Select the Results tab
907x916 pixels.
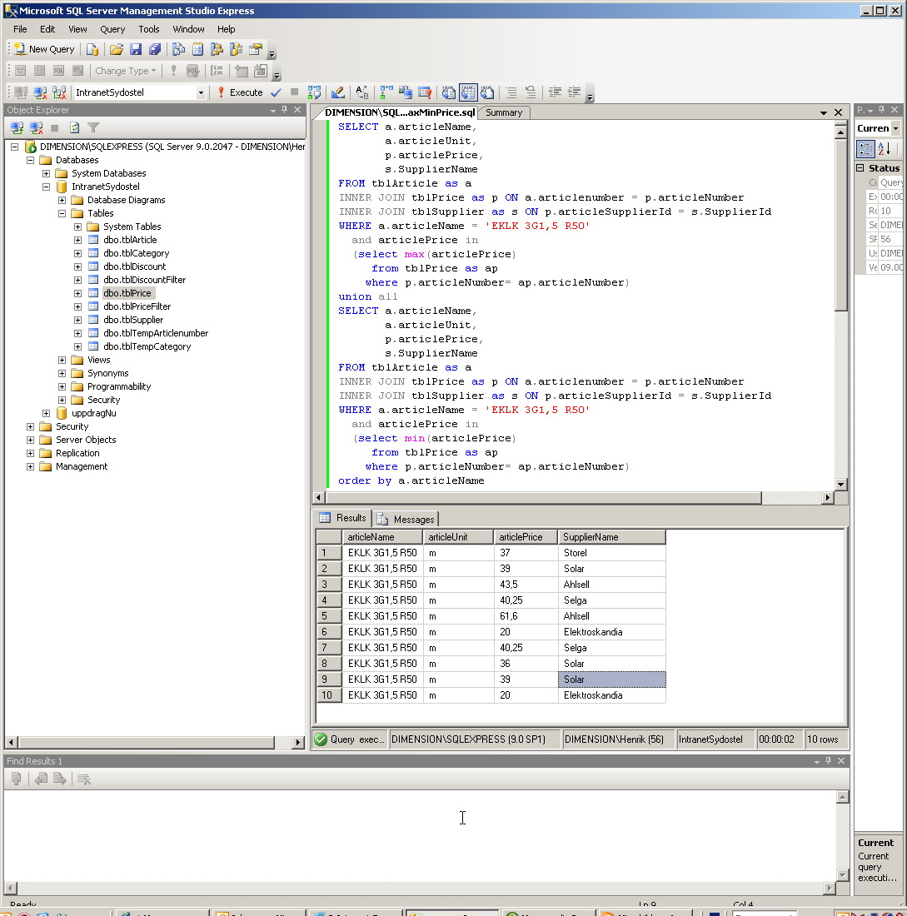pos(343,518)
